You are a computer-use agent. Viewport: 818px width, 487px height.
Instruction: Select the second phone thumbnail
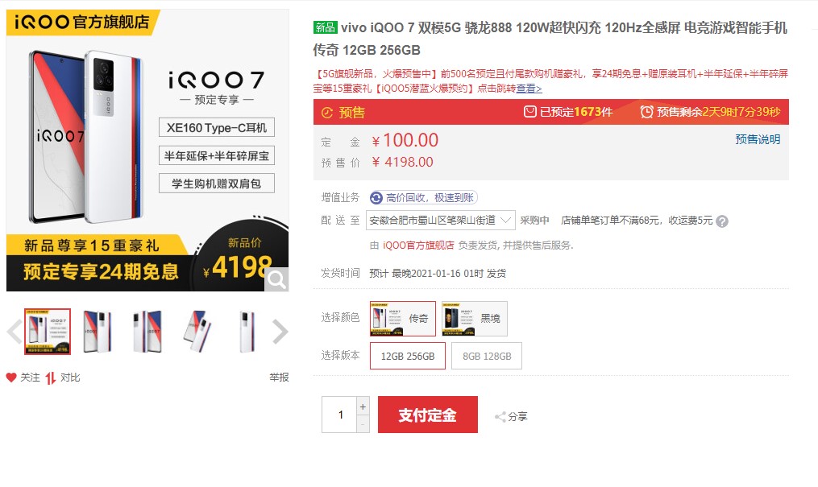(x=98, y=332)
